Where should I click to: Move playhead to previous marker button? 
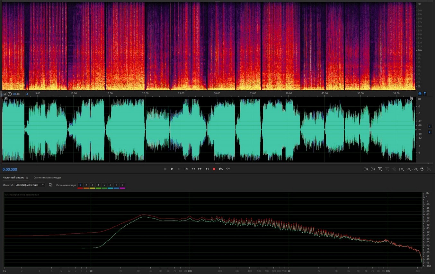point(186,169)
